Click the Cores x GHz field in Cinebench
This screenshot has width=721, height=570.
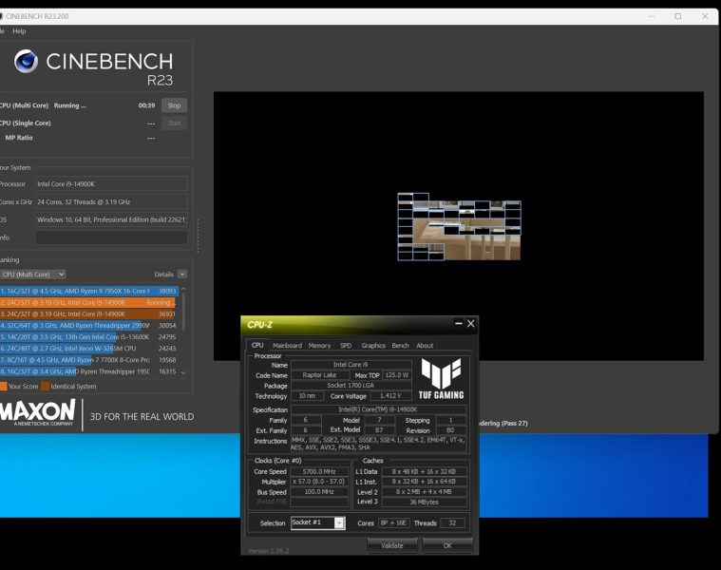click(x=111, y=201)
